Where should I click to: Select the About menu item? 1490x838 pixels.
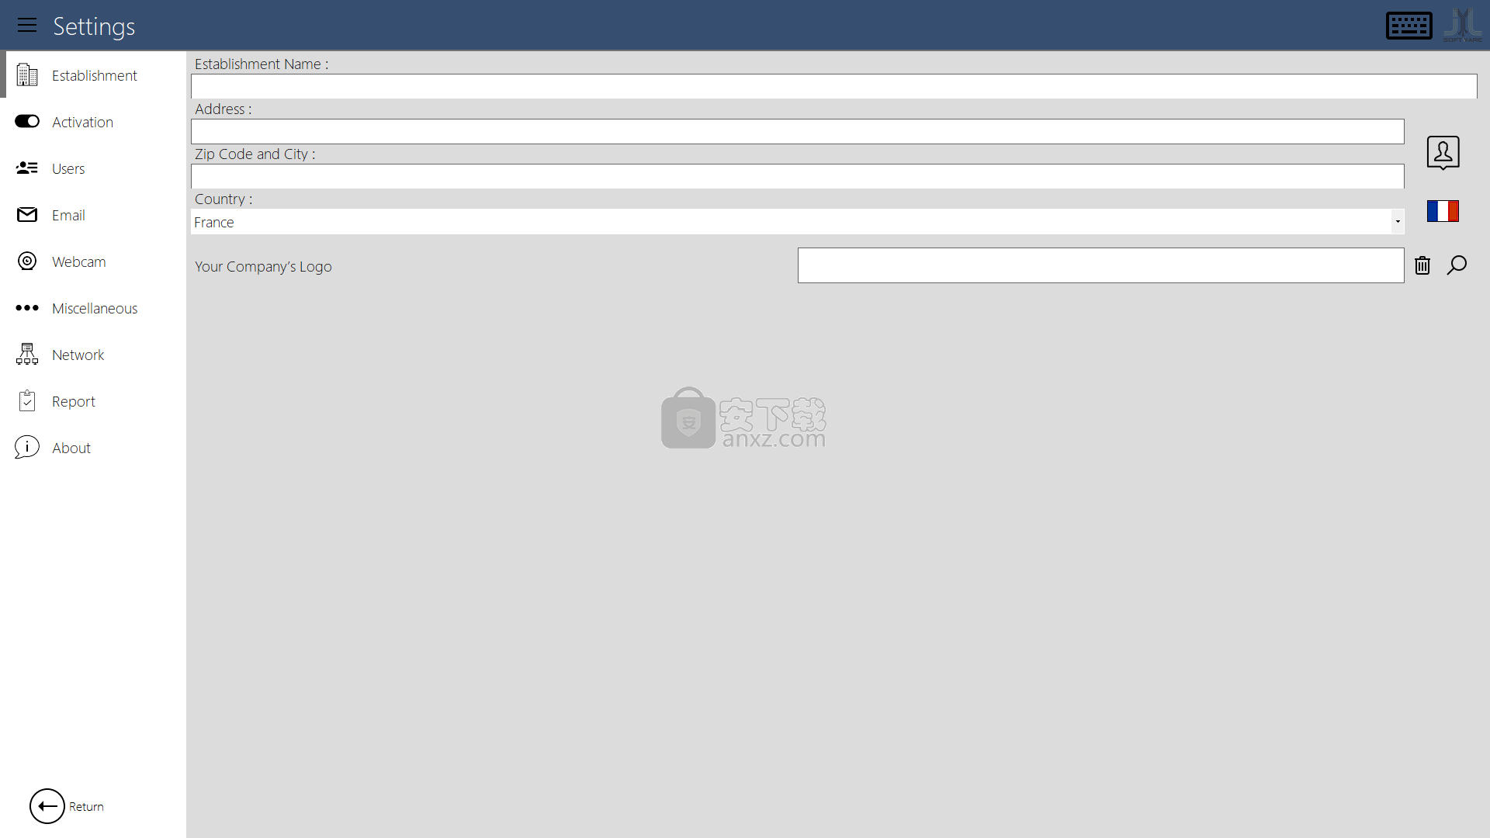71,447
